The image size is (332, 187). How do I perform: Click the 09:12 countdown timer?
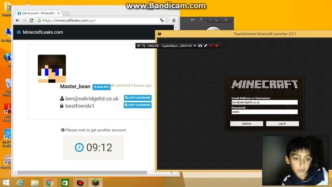[x=93, y=148]
